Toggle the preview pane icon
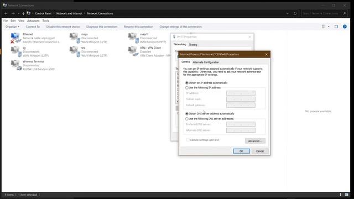354x199 pixels. [336, 27]
